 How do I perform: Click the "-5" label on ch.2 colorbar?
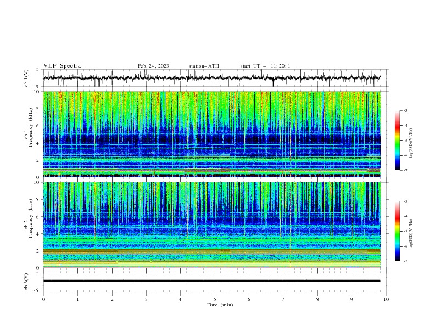click(x=405, y=231)
